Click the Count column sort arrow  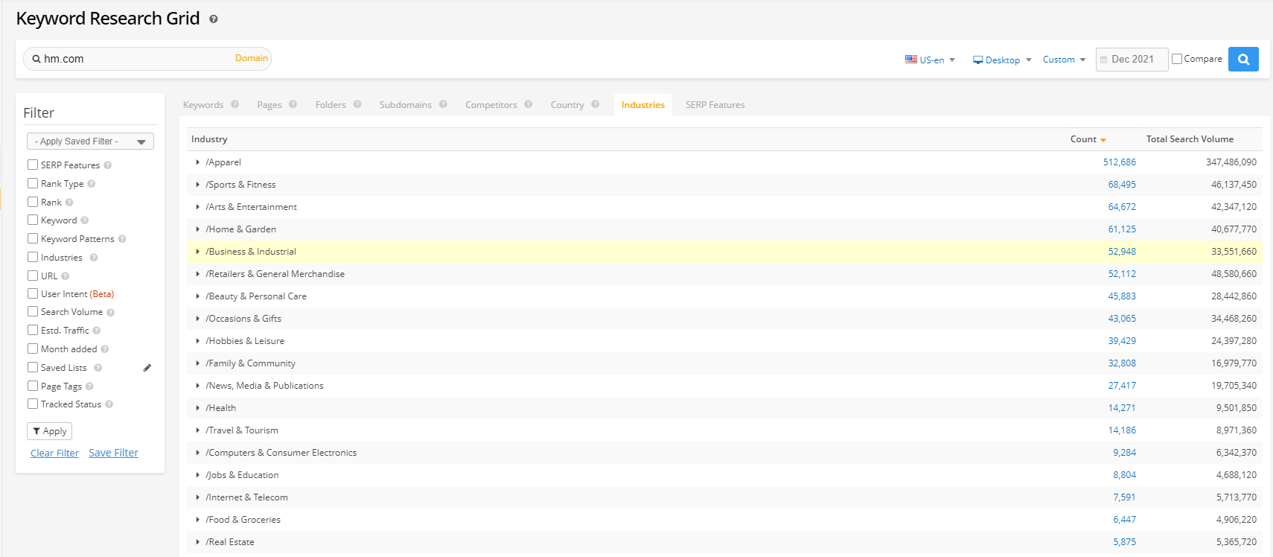pos(1103,140)
